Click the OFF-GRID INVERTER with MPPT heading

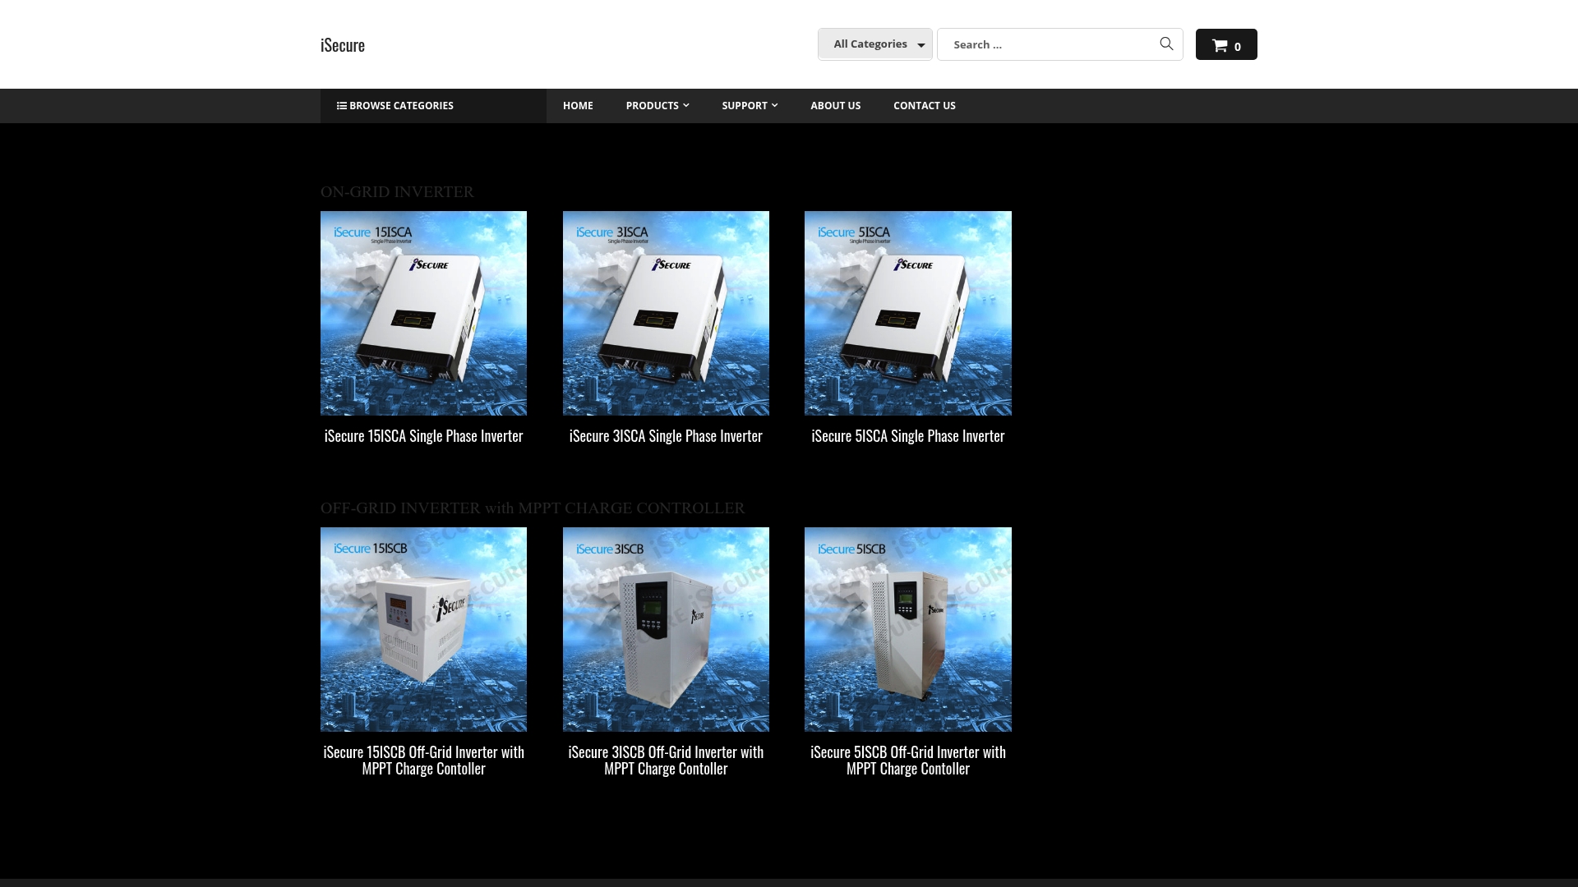[x=533, y=508]
